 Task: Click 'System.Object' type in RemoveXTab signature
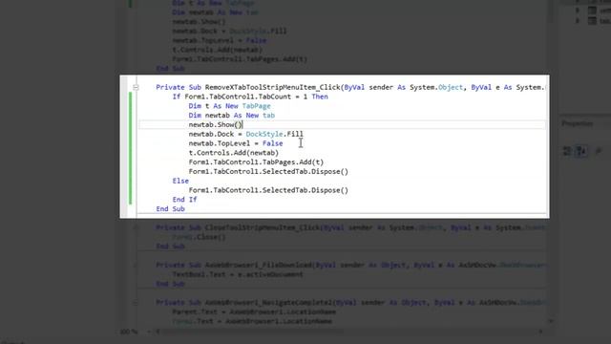[436, 87]
